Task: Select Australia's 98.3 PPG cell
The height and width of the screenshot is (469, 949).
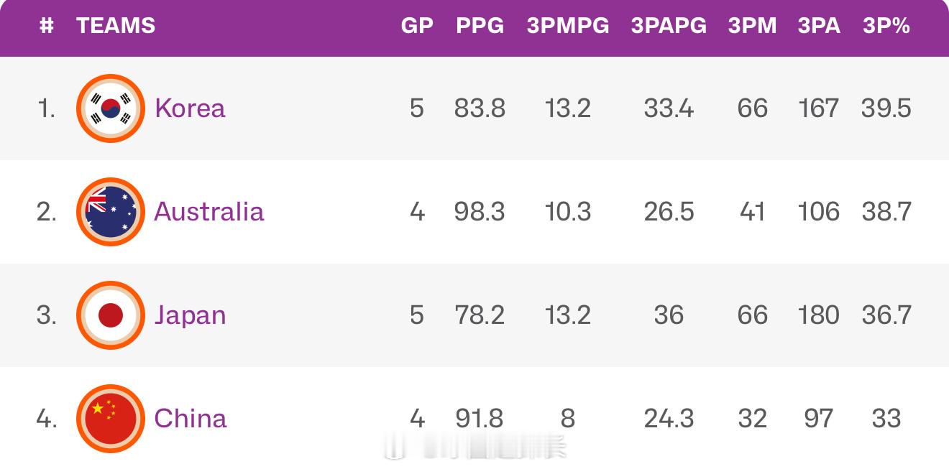Action: point(480,212)
